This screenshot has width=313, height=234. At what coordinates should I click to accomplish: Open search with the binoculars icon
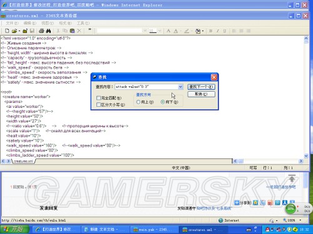coord(48,31)
